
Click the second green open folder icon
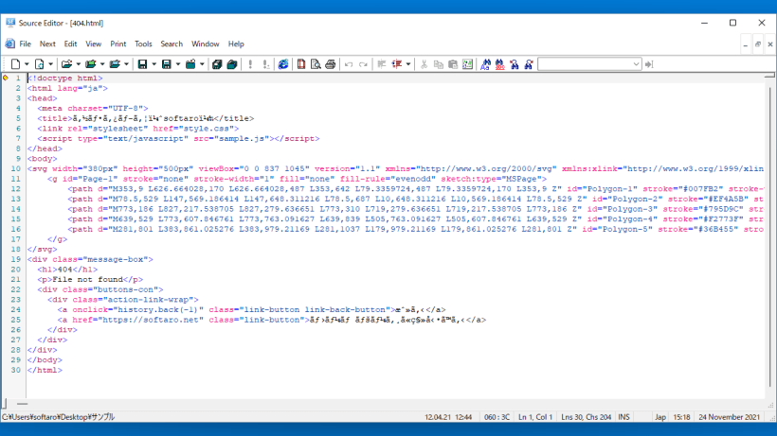coord(90,64)
